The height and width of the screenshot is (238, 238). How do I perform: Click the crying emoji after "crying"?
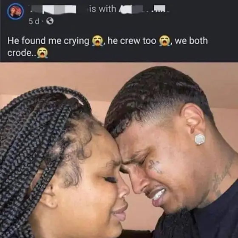(x=98, y=41)
